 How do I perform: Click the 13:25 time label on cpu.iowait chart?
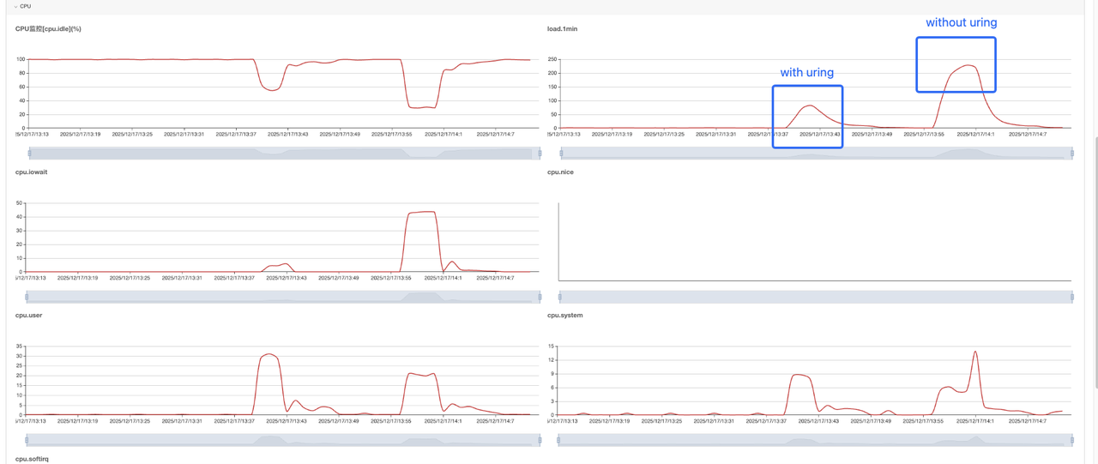(x=131, y=277)
